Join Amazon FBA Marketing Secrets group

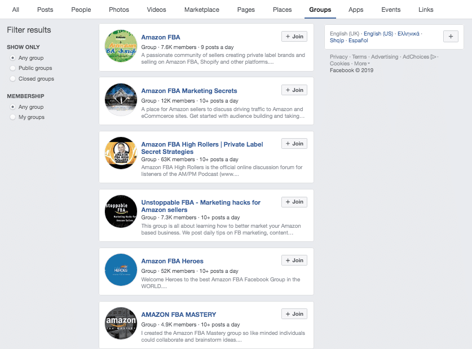pos(294,90)
